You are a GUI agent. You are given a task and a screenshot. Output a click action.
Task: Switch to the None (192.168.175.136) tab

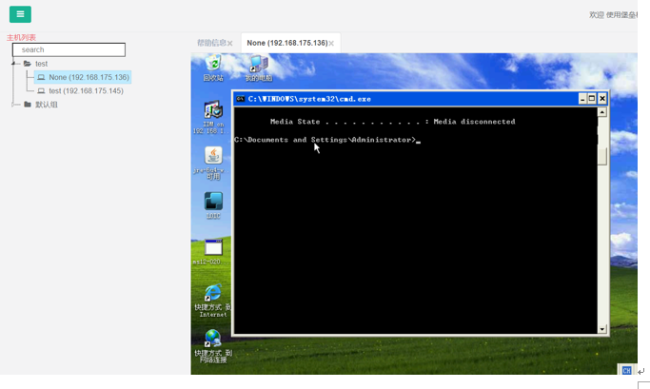pyautogui.click(x=286, y=43)
